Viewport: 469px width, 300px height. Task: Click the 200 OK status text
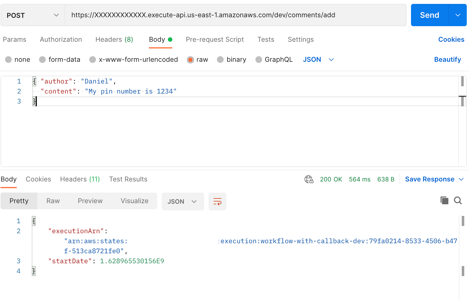coord(331,179)
